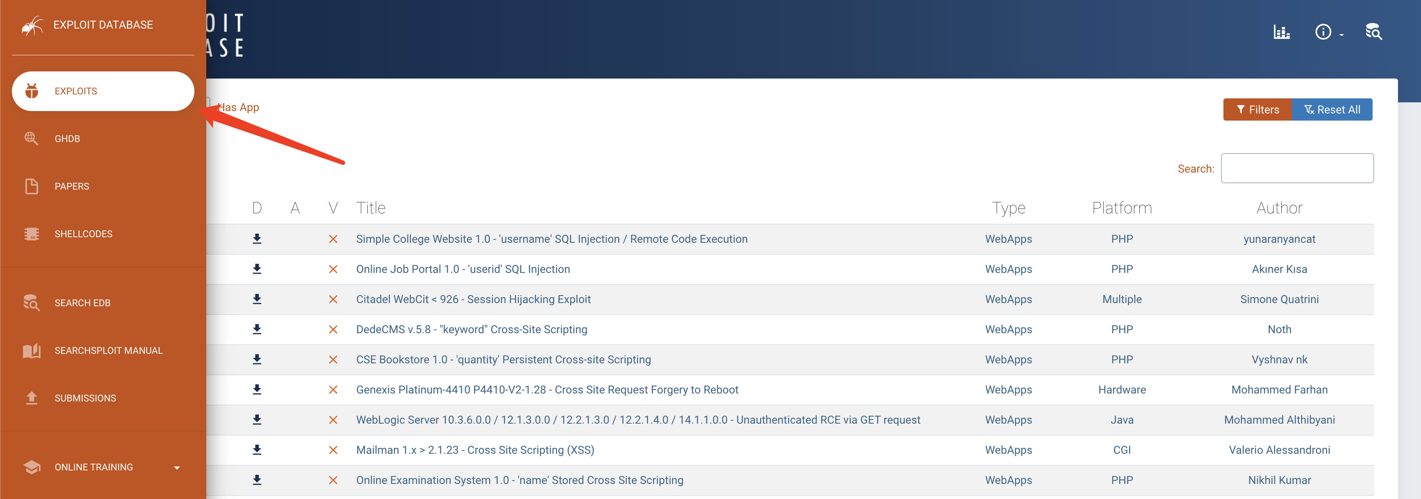Sort table by Type column header
The height and width of the screenshot is (499, 1421).
(x=1008, y=208)
